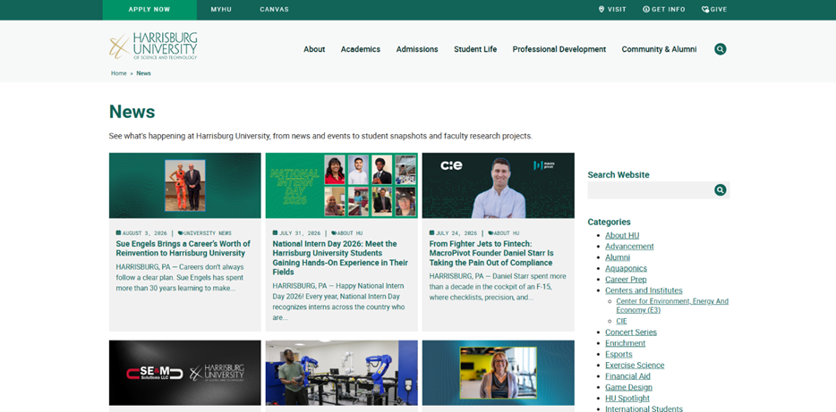The width and height of the screenshot is (836, 412).
Task: Select the About HU category
Action: click(x=622, y=235)
